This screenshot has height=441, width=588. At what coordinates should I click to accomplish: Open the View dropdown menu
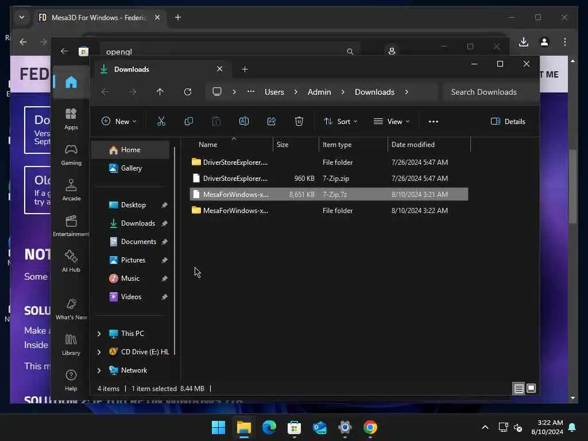[x=392, y=122]
